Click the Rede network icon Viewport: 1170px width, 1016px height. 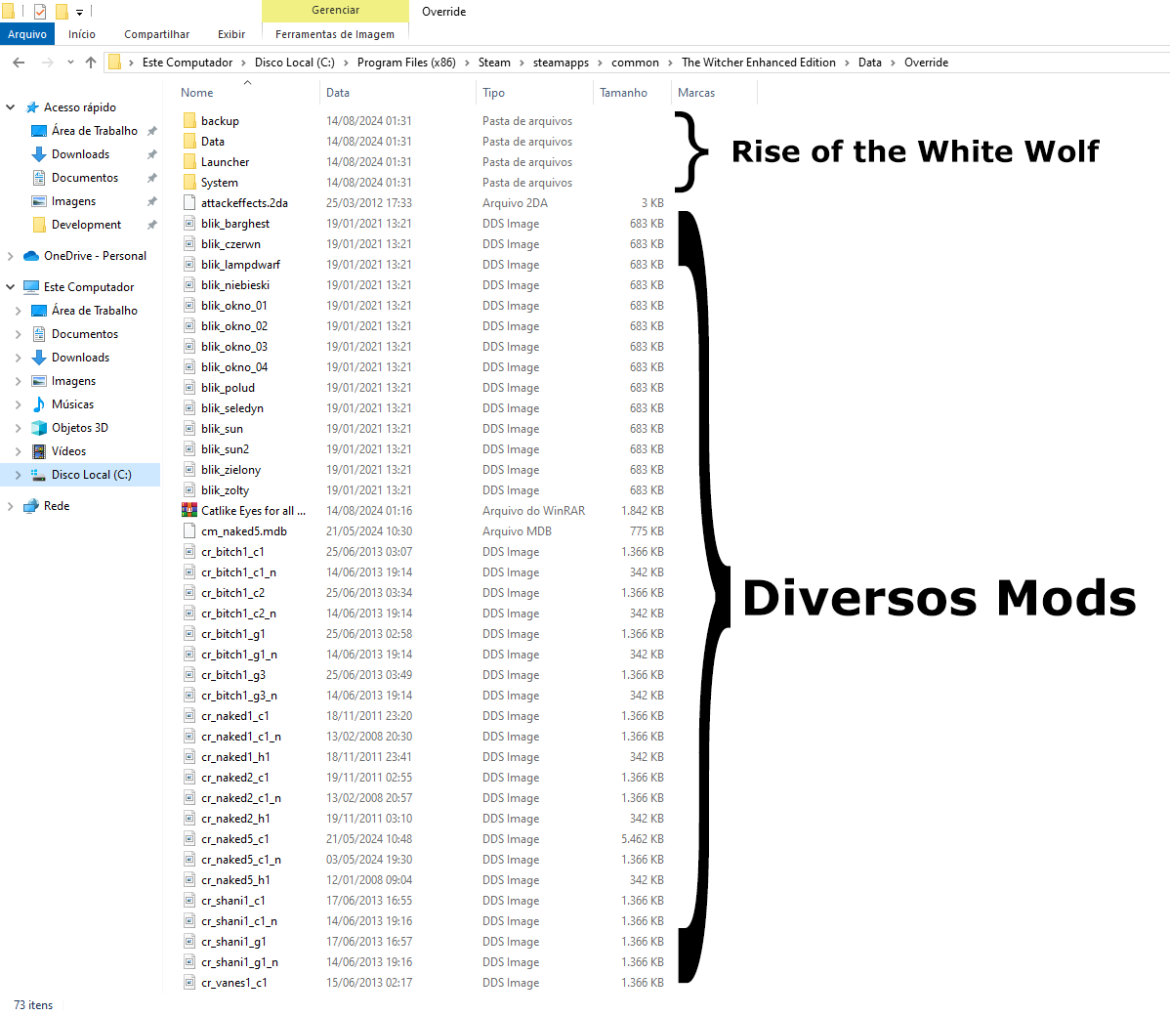(31, 506)
